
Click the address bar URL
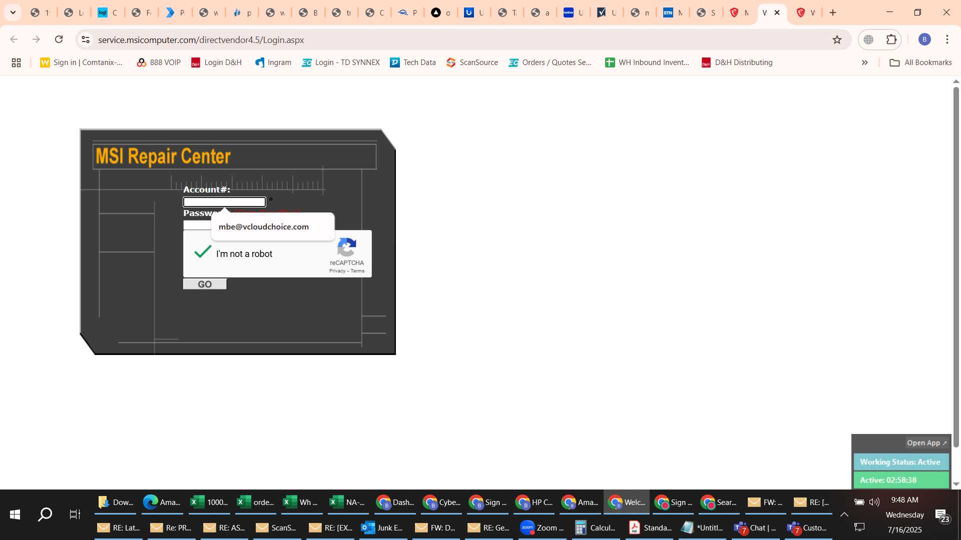(201, 40)
